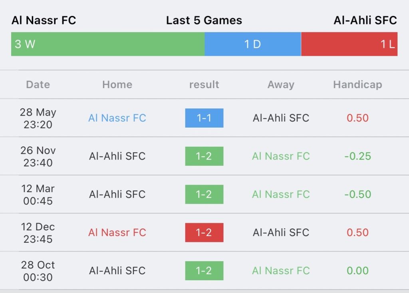Image resolution: width=409 pixels, height=293 pixels.
Task: Click the red 1 L losses segment
Action: (x=349, y=44)
